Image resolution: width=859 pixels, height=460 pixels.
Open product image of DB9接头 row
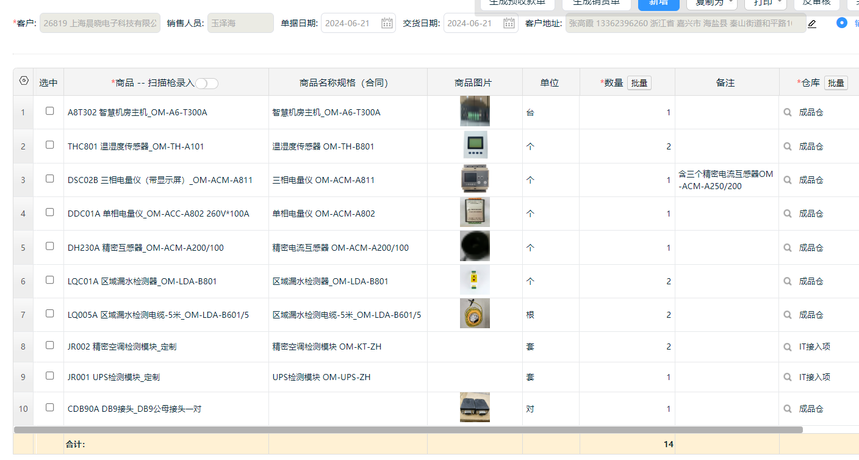tap(475, 408)
